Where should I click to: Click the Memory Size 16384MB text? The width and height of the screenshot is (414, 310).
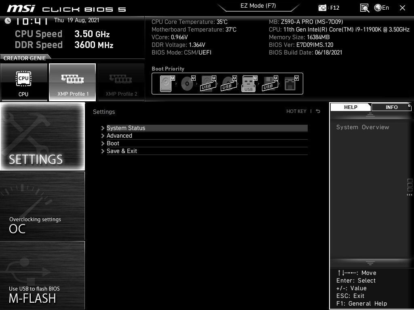click(299, 37)
